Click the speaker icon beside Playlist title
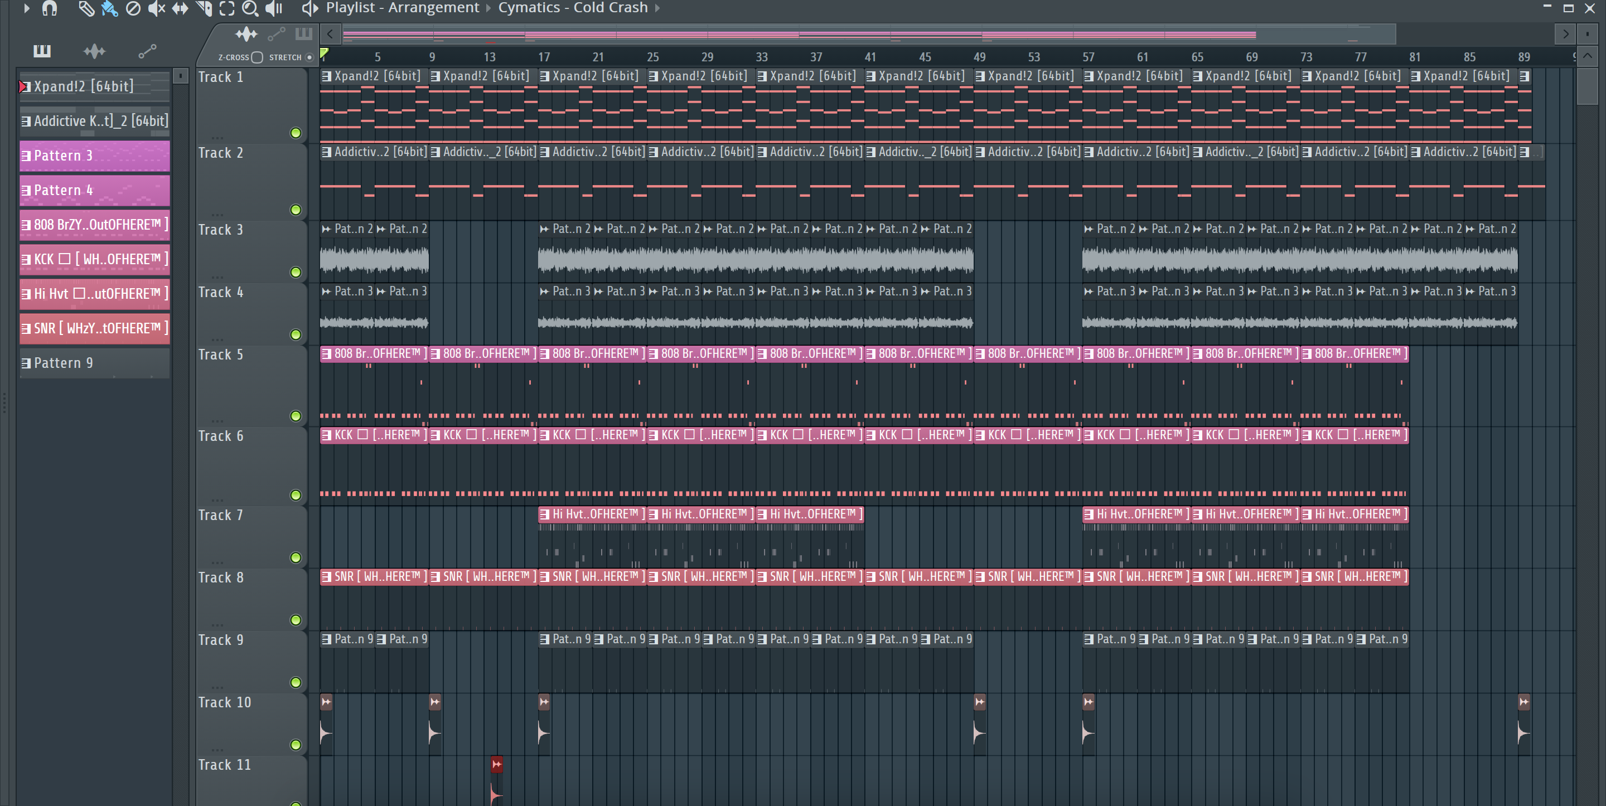Image resolution: width=1606 pixels, height=806 pixels. click(310, 9)
